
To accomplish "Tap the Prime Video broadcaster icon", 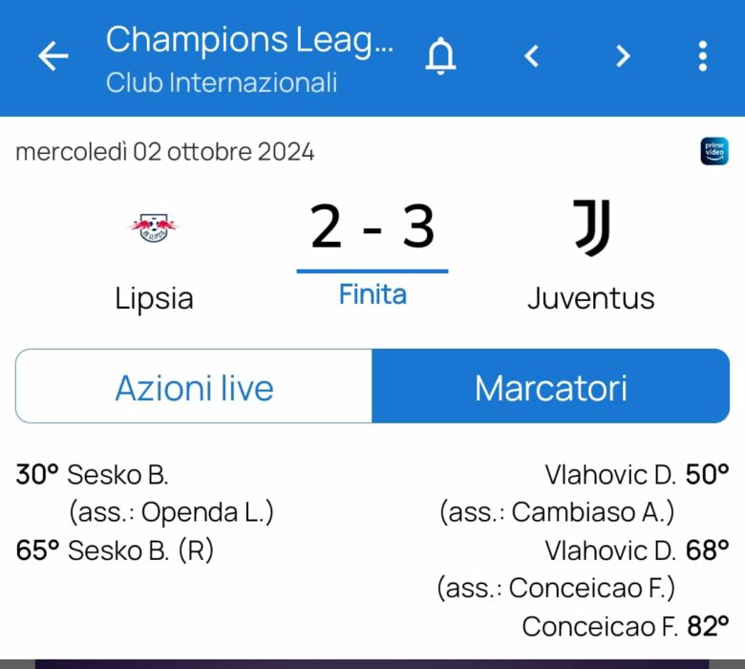I will pos(713,152).
